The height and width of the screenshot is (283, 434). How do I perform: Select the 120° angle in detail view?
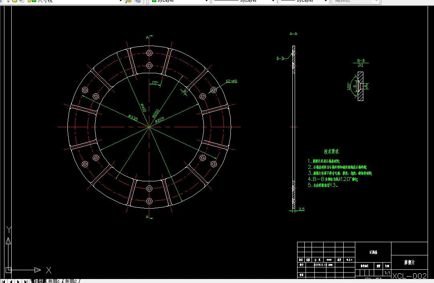pos(349,86)
